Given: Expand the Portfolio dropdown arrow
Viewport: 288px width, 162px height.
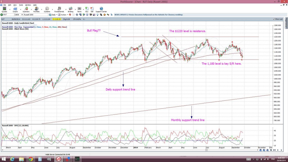Looking at the screenshot, I should pos(42,9).
